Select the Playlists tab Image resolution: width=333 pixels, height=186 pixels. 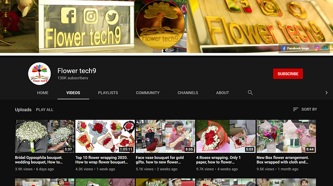pos(108,93)
